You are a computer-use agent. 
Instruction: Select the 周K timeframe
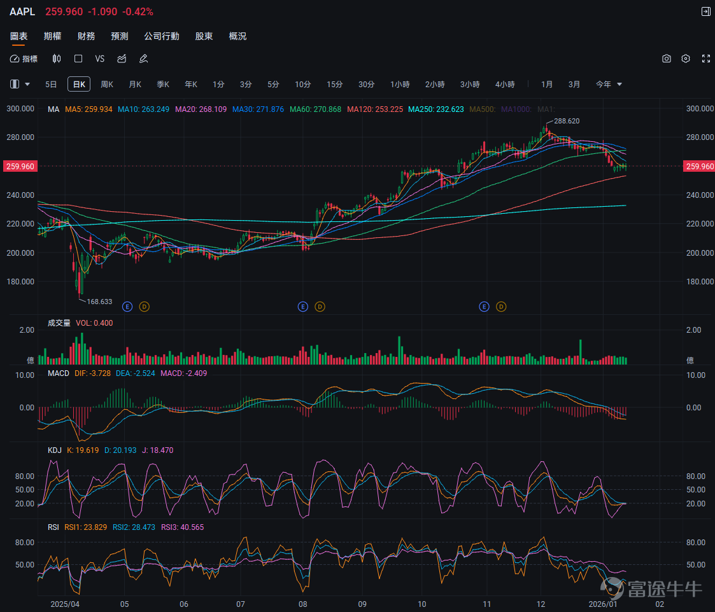107,85
